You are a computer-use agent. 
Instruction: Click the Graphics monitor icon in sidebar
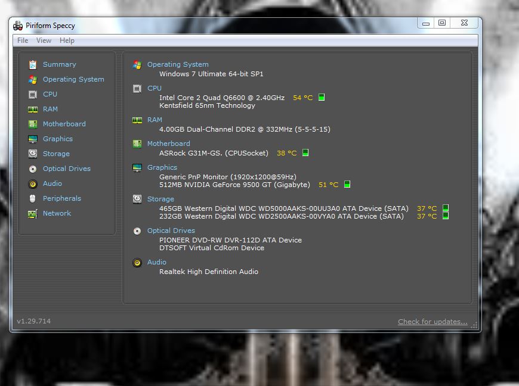(33, 139)
